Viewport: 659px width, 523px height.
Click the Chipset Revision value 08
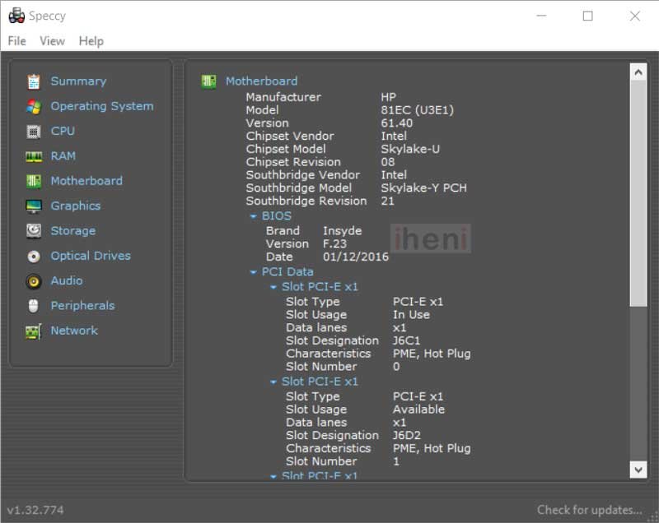point(387,162)
